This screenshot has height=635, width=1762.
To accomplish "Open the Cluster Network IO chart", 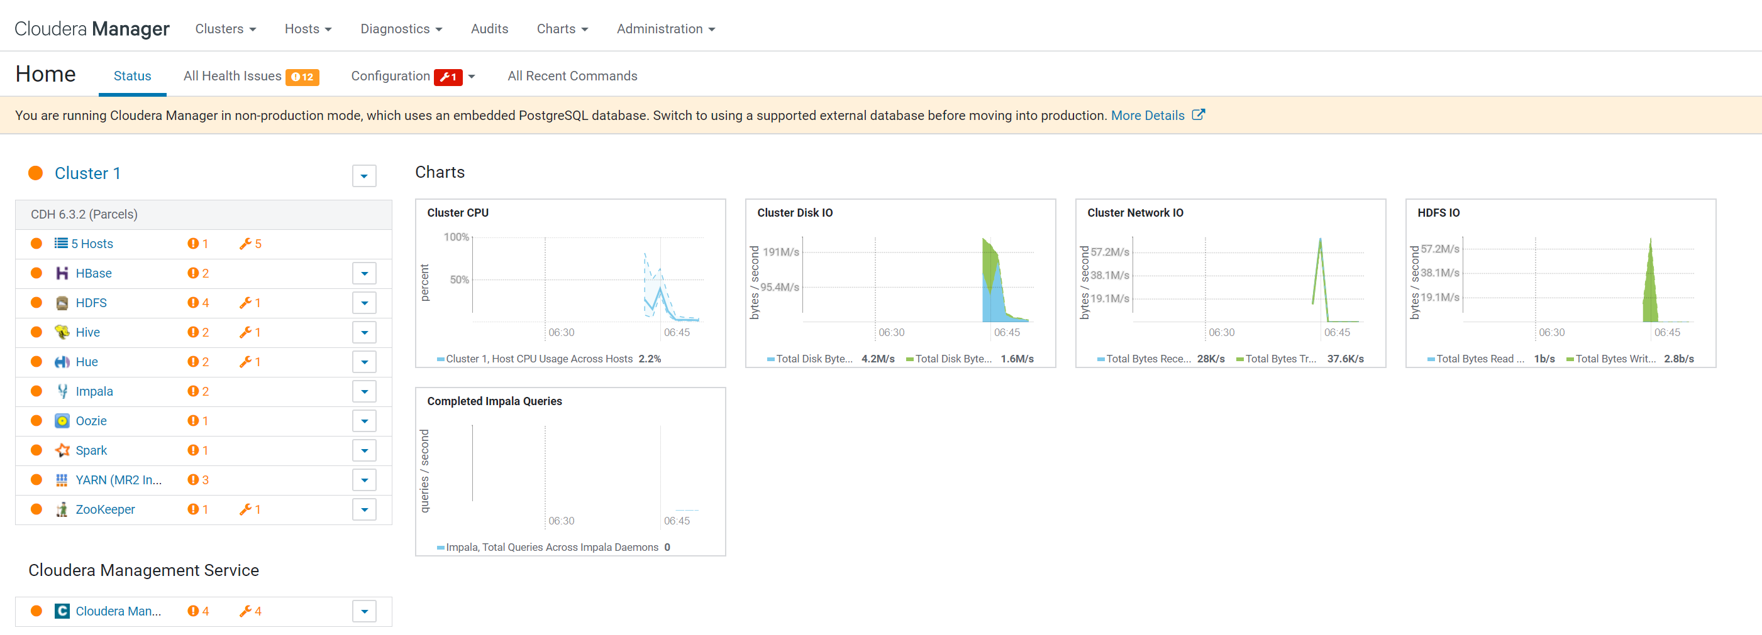I will point(1231,283).
